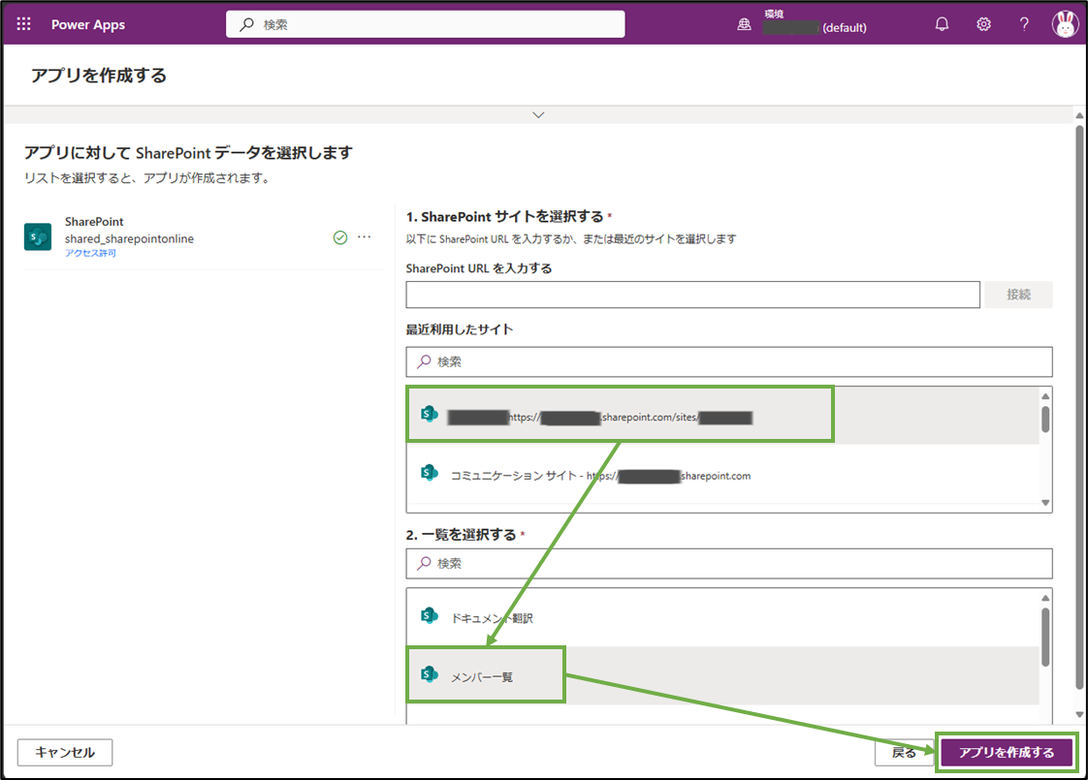Viewport: 1088px width, 780px height.
Task: Click the page vertical scrollbar thumb
Action: point(1079,409)
